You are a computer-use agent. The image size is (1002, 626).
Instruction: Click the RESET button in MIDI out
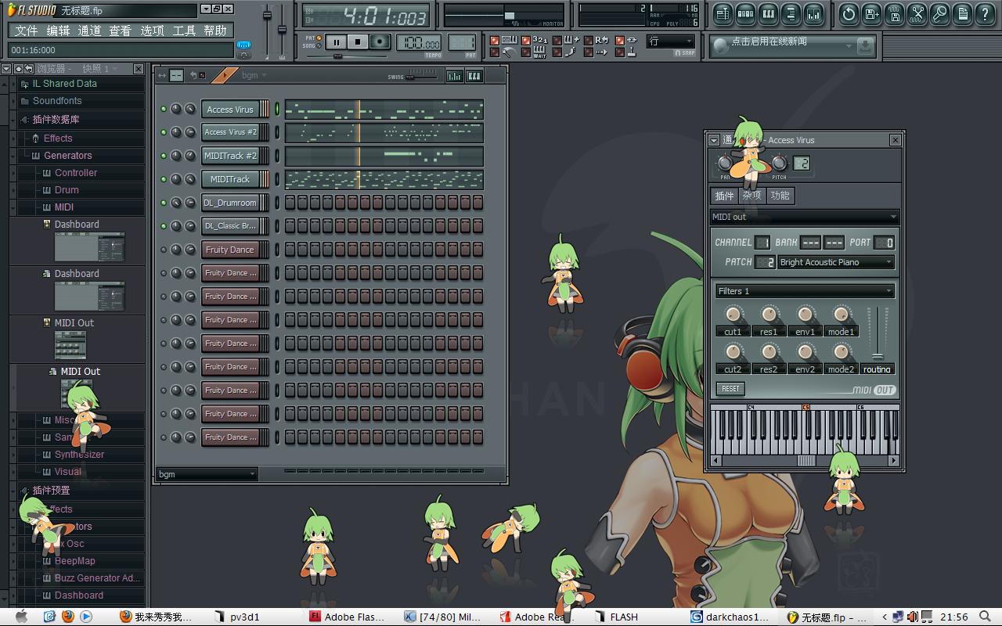click(730, 389)
